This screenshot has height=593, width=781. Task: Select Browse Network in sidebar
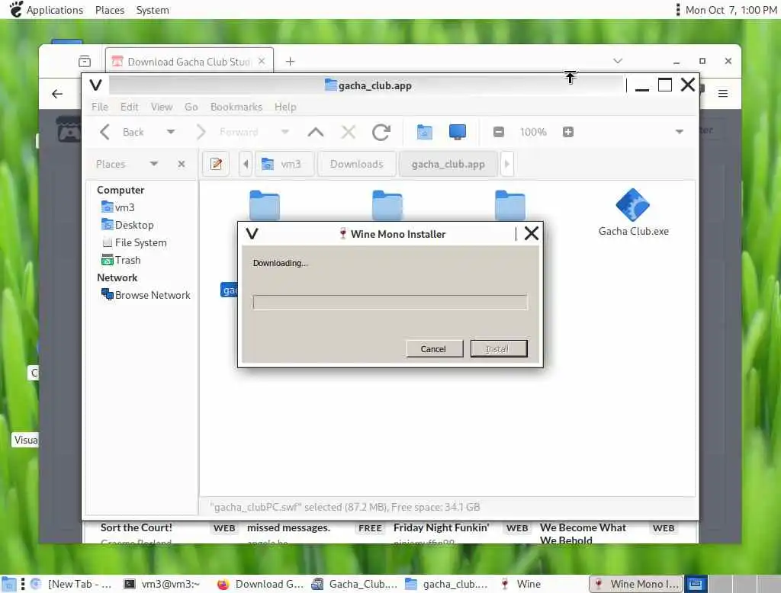pos(146,295)
